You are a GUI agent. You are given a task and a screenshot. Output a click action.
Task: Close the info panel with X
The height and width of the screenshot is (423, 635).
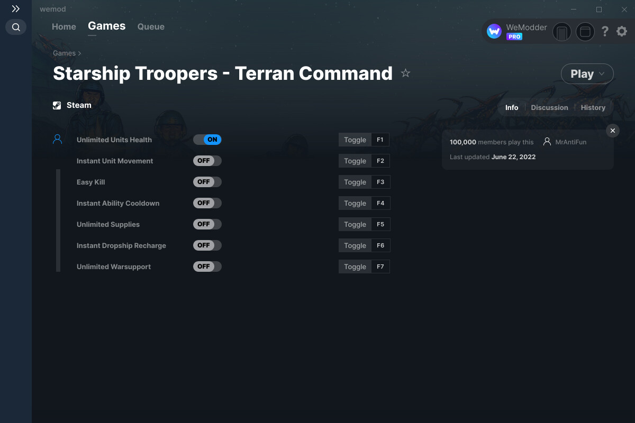[613, 131]
